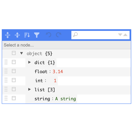This screenshot has height=133, width=133.
Task: Select the float value 3.14
Action: [58, 72]
